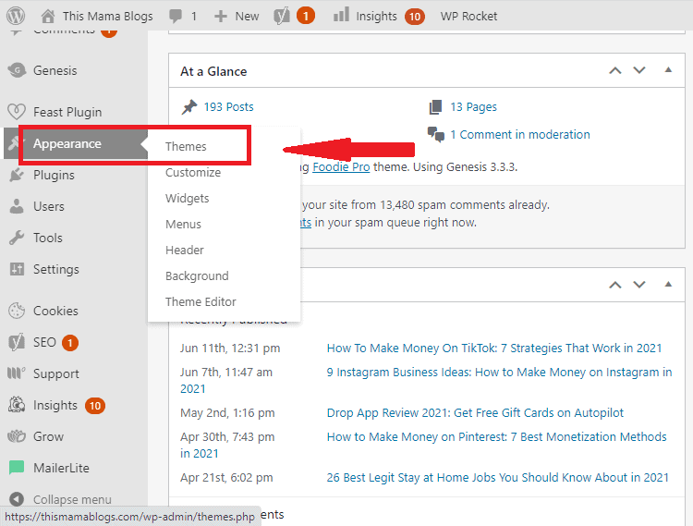Click the Collapse menu arrow icon
Viewport: 693px width, 526px height.
point(17,499)
